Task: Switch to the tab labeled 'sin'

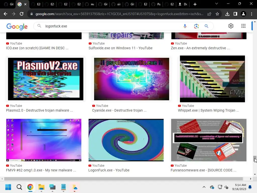Action: coord(116,4)
